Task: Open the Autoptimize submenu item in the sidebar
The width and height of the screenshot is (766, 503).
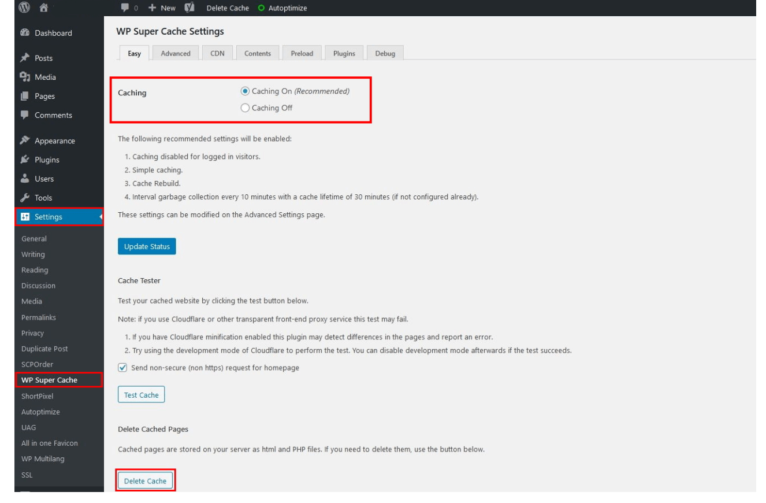Action: [x=40, y=412]
